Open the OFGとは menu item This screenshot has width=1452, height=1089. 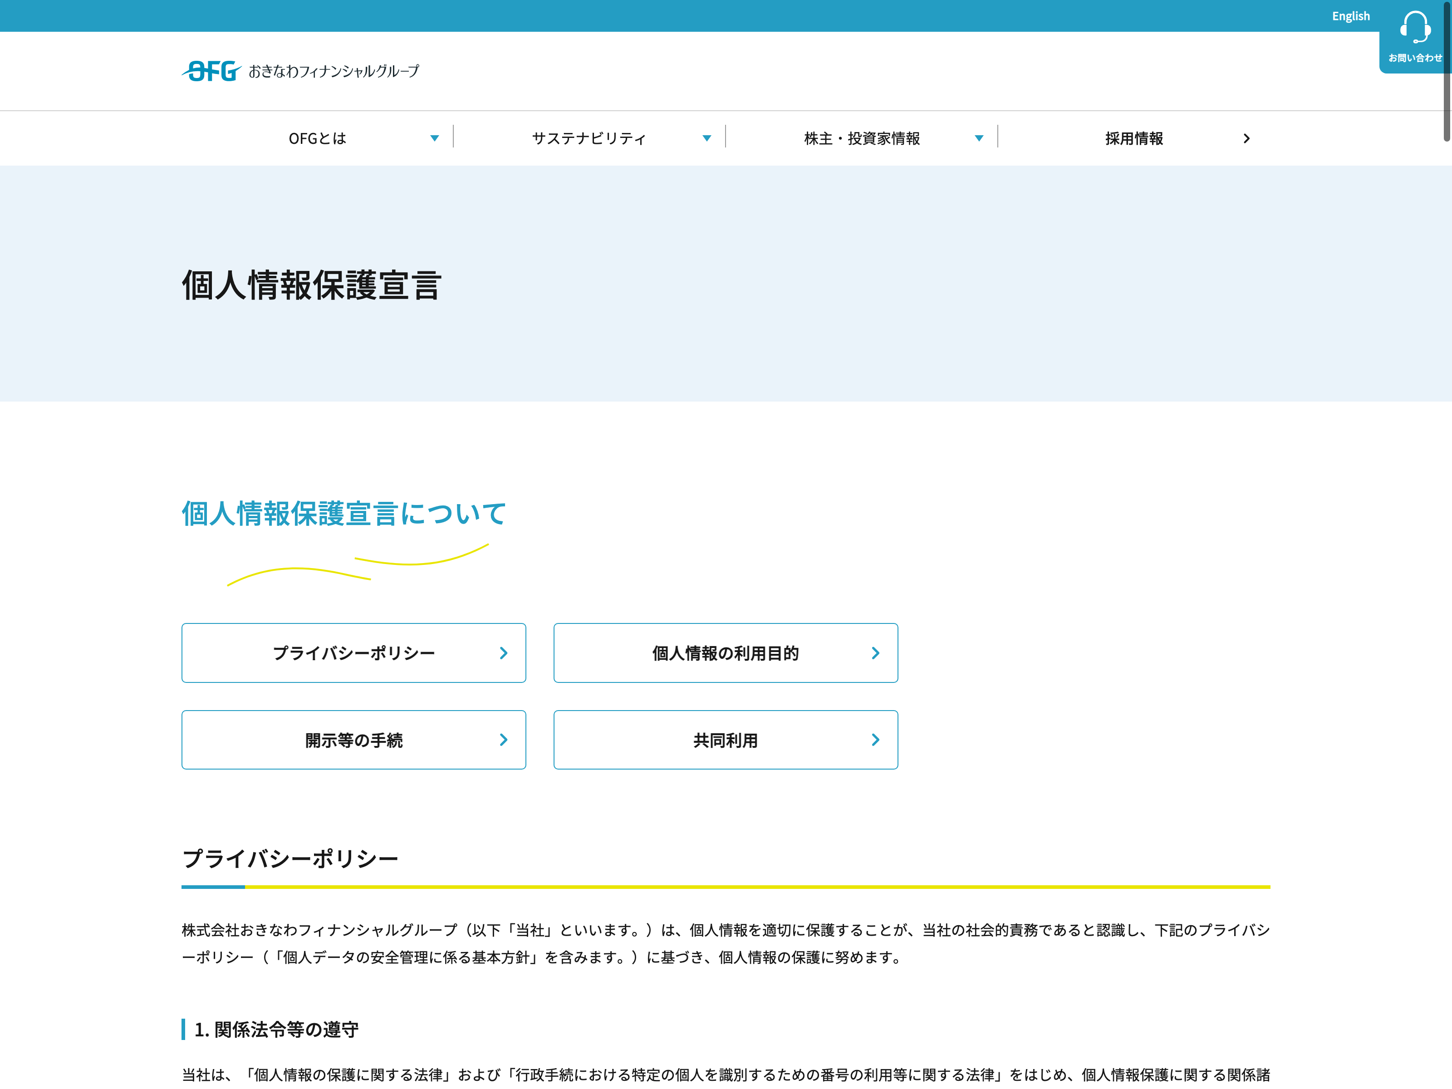[x=318, y=138]
